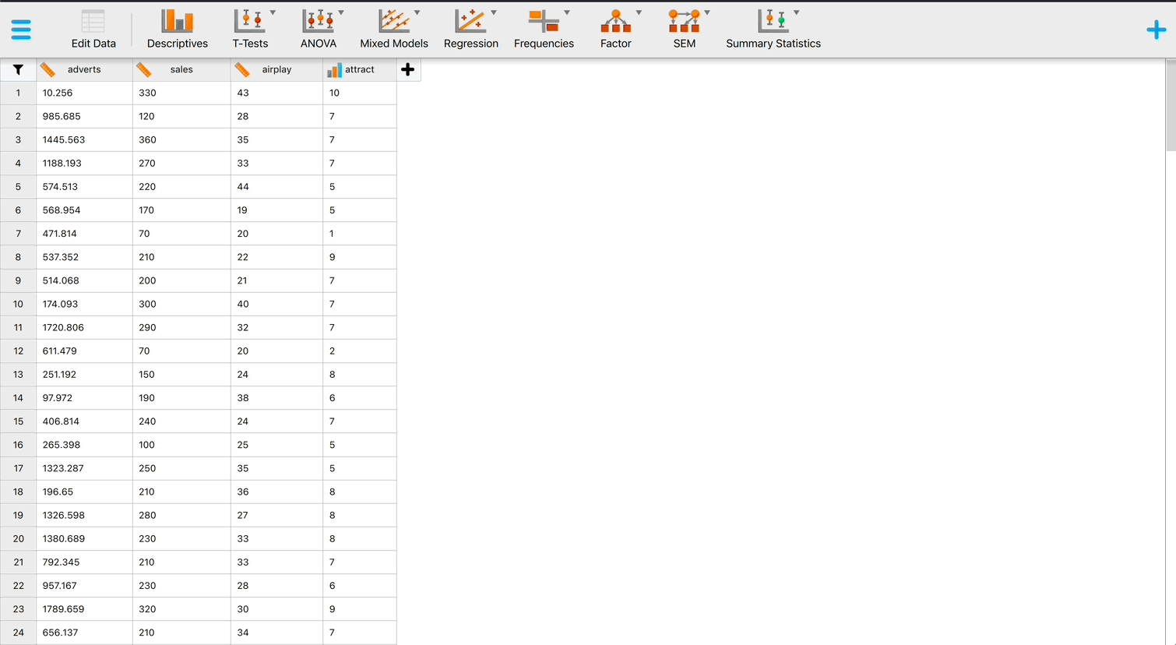Open Descriptives analysis menu
Image resolution: width=1176 pixels, height=645 pixels.
pos(178,30)
